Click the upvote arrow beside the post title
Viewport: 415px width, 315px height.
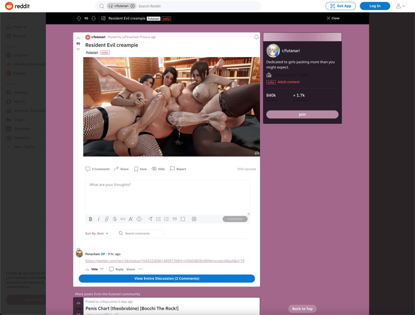(78, 38)
